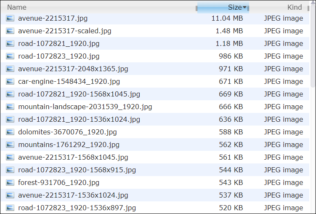Click the thumbnail icon of car-engine-1548434_1920.jpg
This screenshot has width=316, height=214.
[x=10, y=81]
